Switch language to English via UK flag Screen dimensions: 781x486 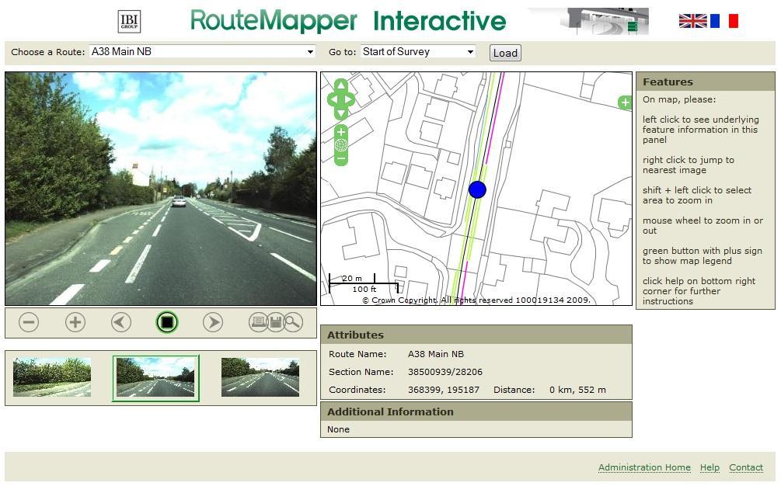coord(692,21)
